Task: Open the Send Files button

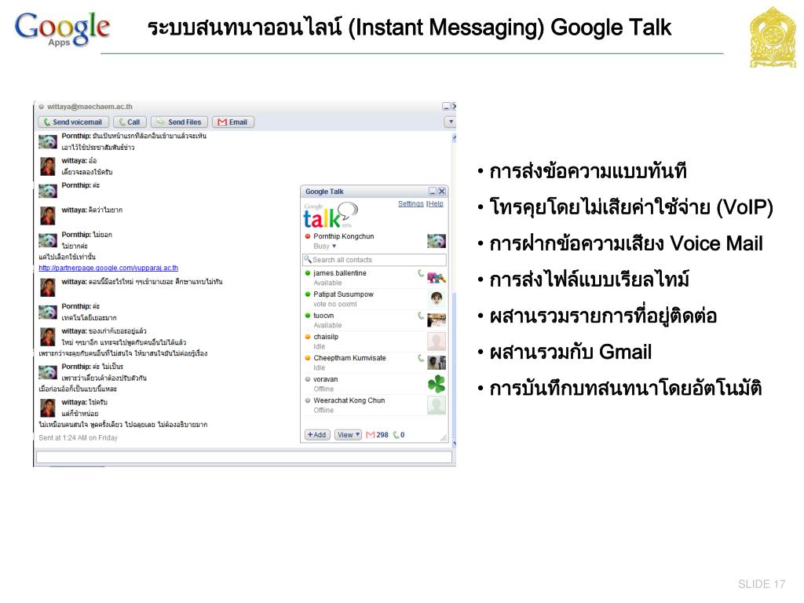Action: pyautogui.click(x=180, y=122)
